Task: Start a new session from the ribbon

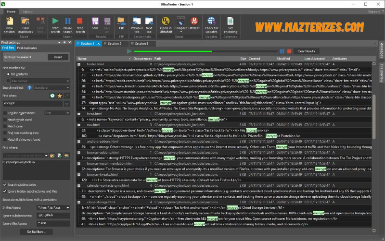Action: point(9,25)
